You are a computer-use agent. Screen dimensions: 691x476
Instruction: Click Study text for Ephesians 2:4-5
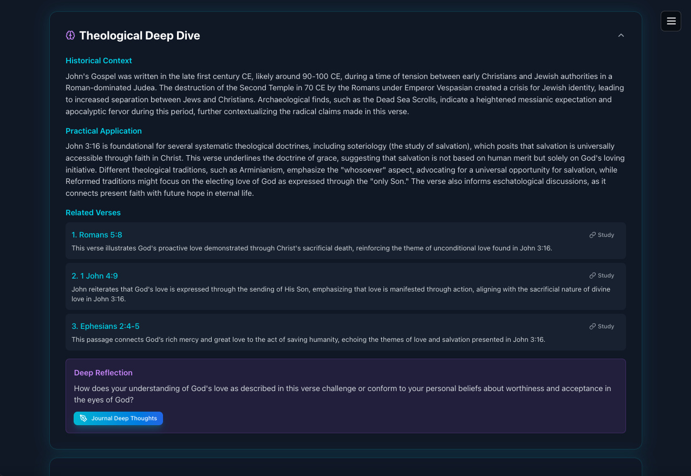pos(606,327)
